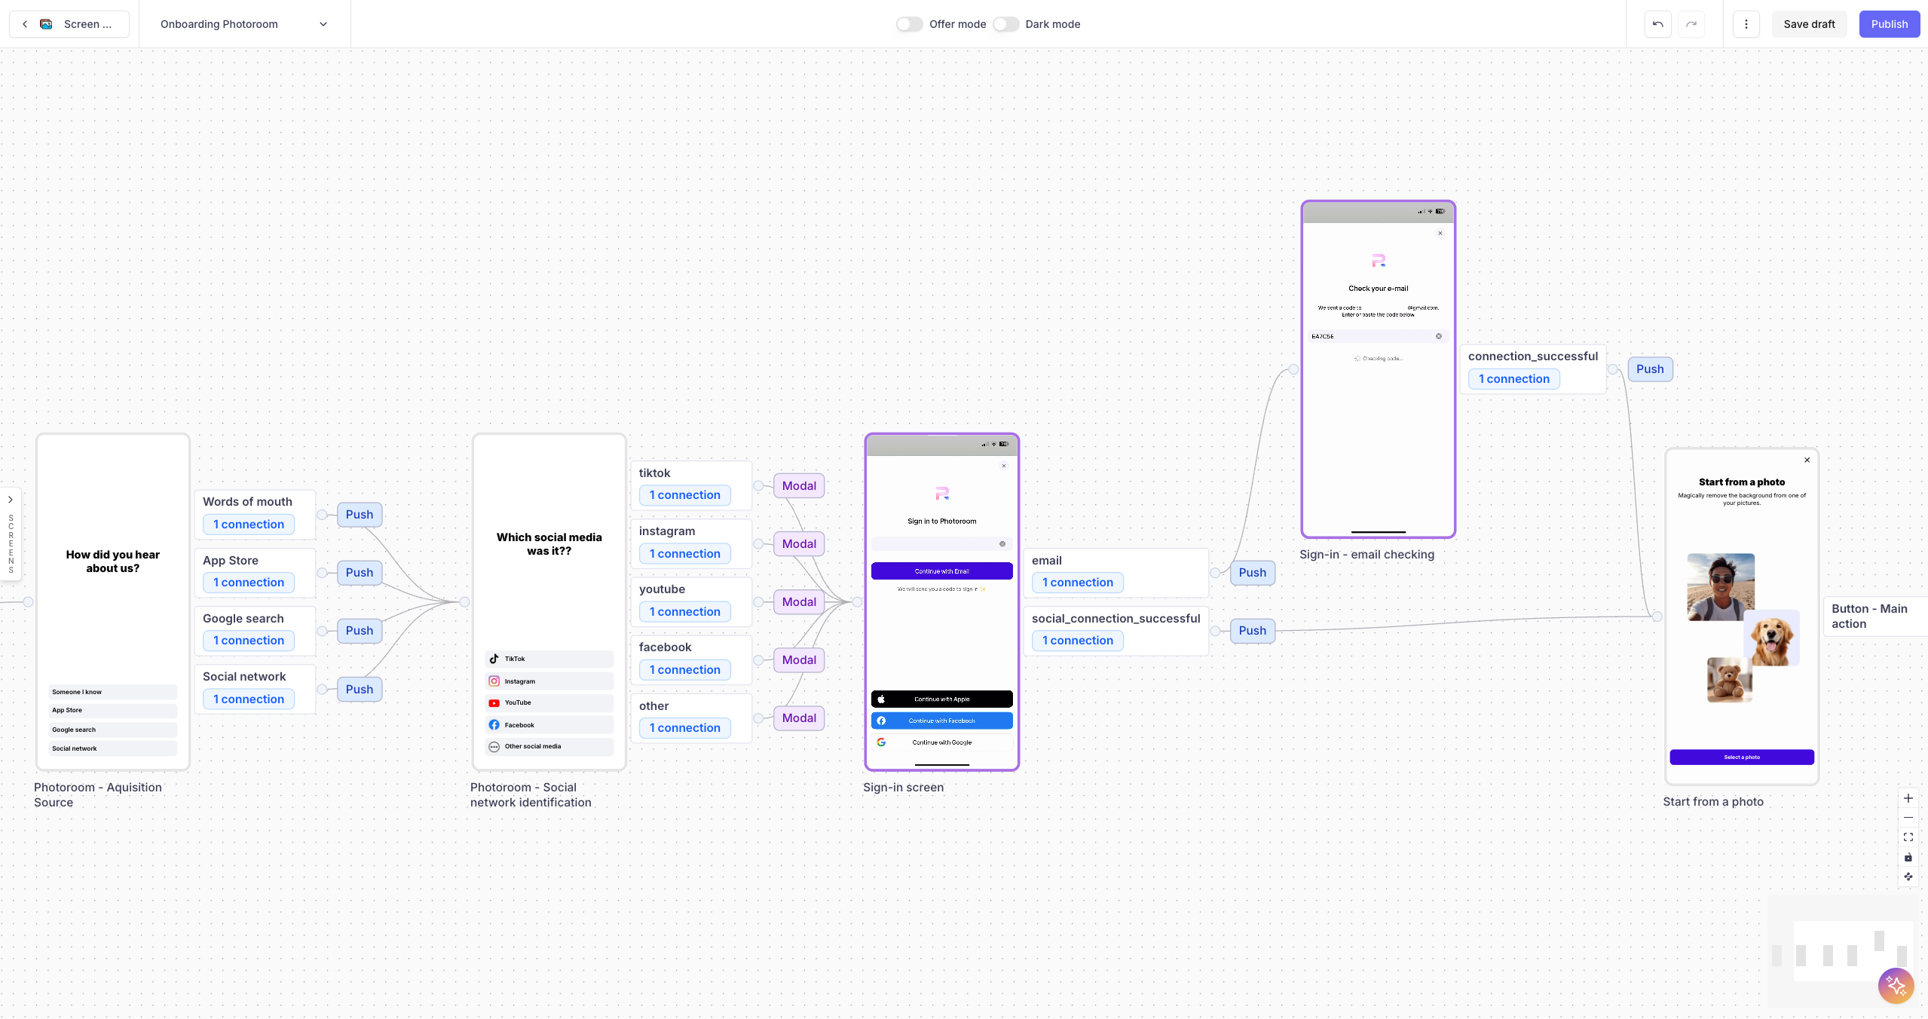Click the redo arrow icon
Viewport: 1928px width, 1019px height.
pyautogui.click(x=1691, y=24)
